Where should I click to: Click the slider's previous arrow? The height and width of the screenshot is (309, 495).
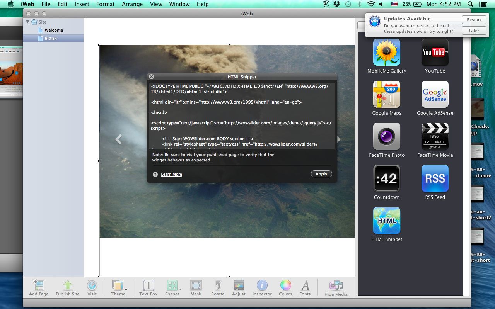118,139
